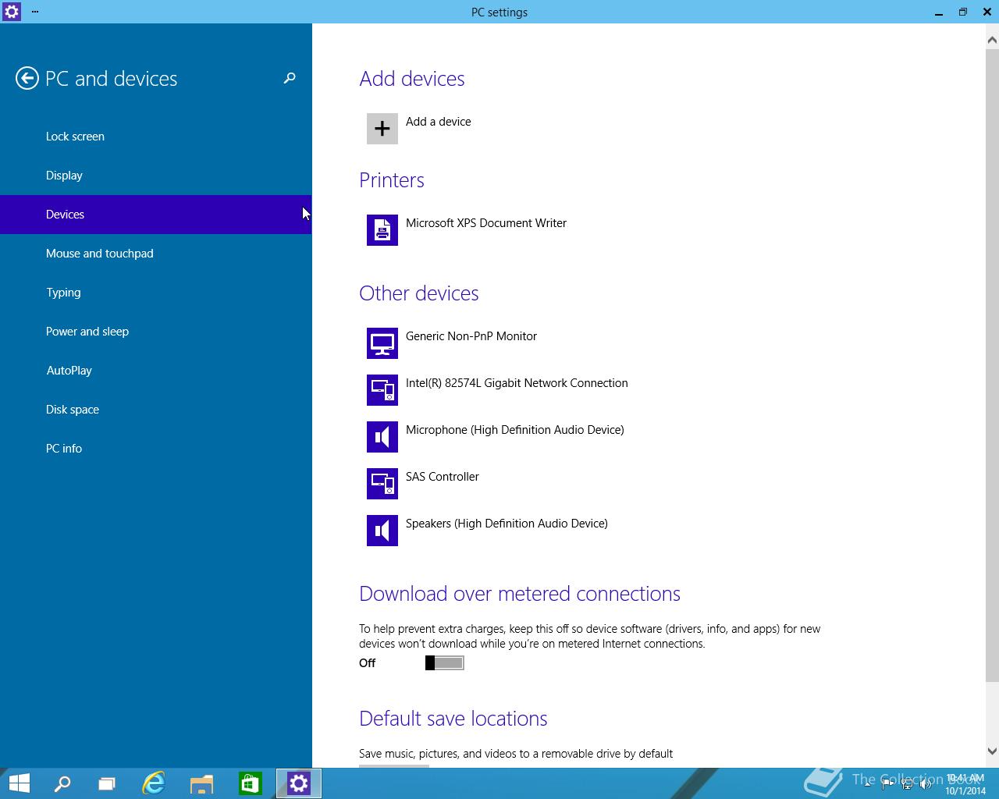
Task: Select the Speakers audio device icon
Action: tap(382, 531)
